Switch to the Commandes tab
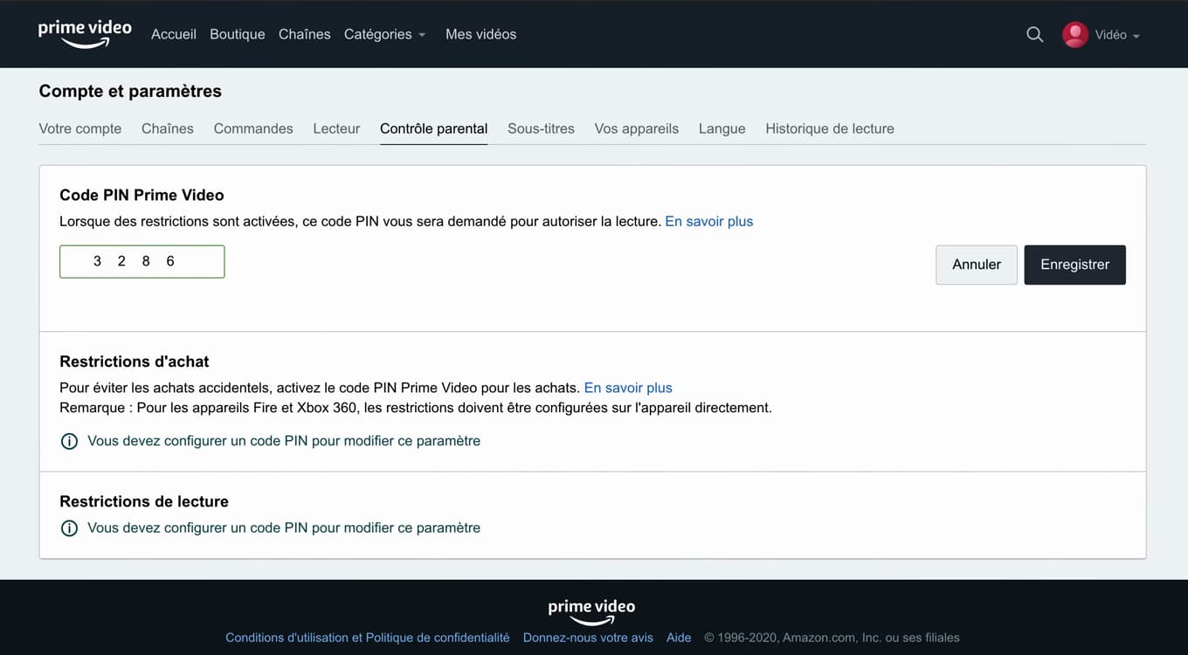This screenshot has height=655, width=1188. 253,128
